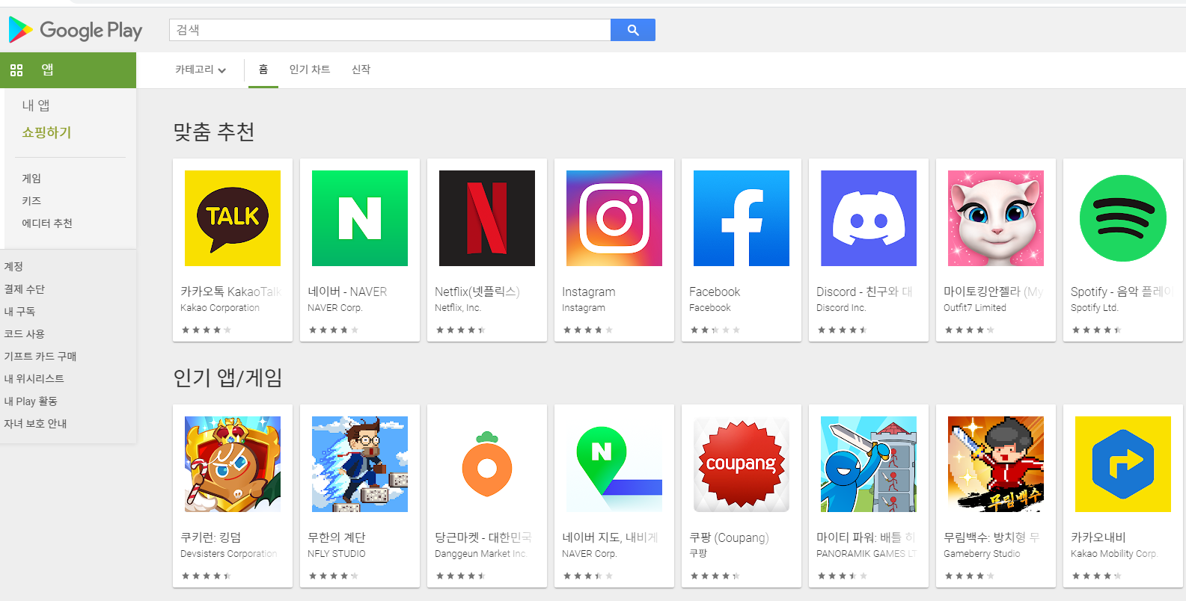Open the 내 위시리스트 link
The image size is (1186, 601).
(34, 379)
